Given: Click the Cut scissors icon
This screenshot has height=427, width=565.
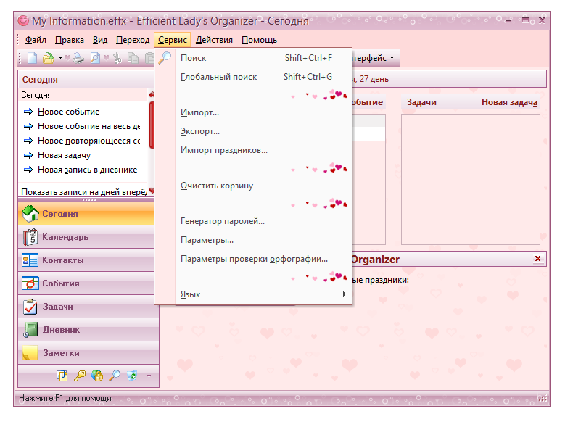Looking at the screenshot, I should tap(117, 58).
